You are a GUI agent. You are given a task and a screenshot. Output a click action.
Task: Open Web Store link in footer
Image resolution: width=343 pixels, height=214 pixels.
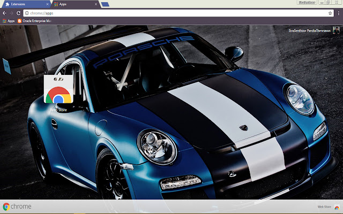[329, 207]
